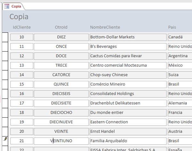Click the OtroId field containing DOCE
192x151 pixels.
click(x=61, y=56)
